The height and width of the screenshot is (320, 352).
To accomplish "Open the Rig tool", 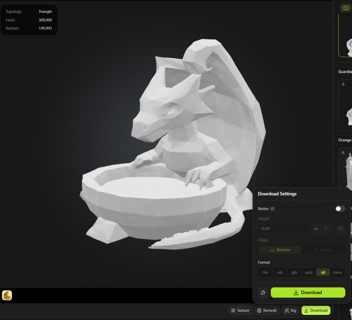I will (x=290, y=310).
